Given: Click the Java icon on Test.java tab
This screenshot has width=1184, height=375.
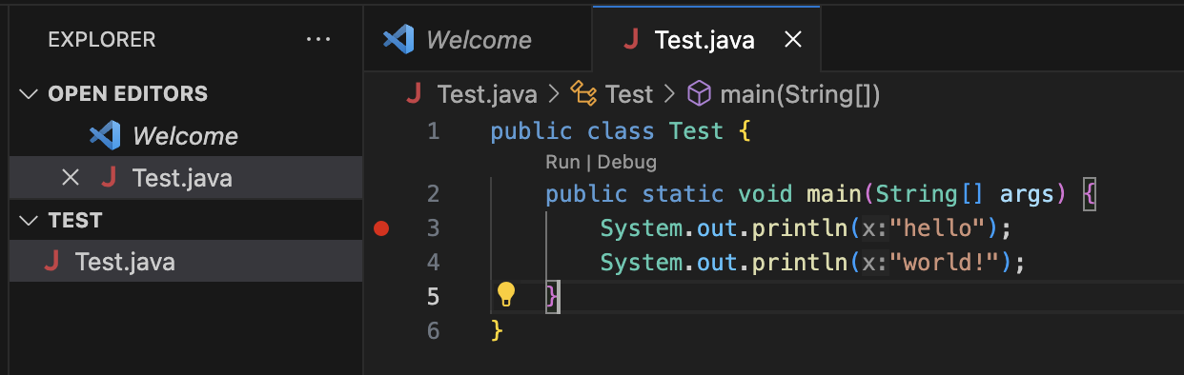Looking at the screenshot, I should [630, 39].
